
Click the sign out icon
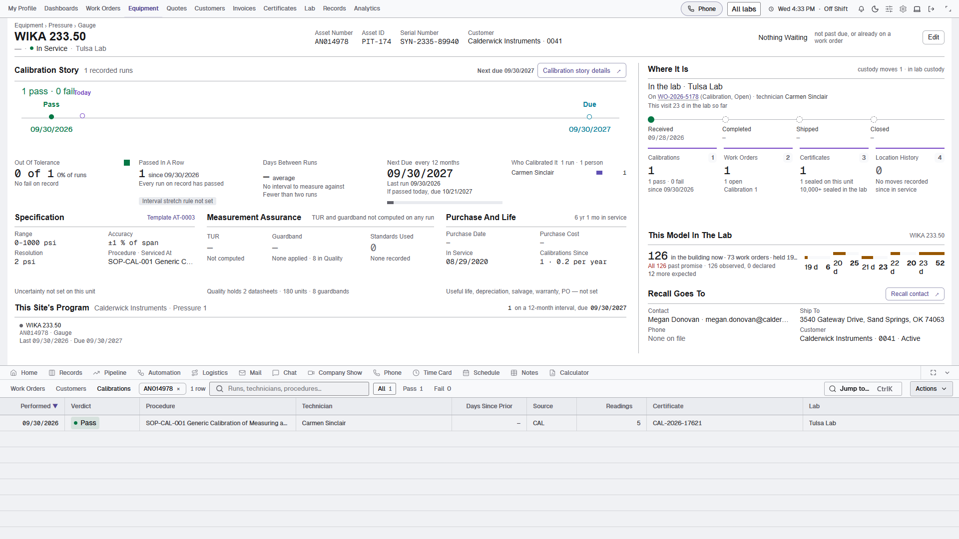coord(931,9)
